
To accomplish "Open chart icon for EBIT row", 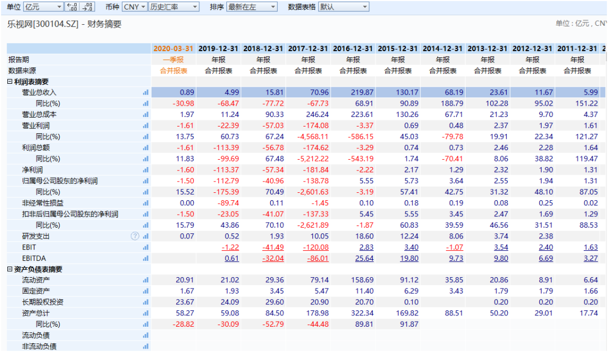I will point(145,247).
